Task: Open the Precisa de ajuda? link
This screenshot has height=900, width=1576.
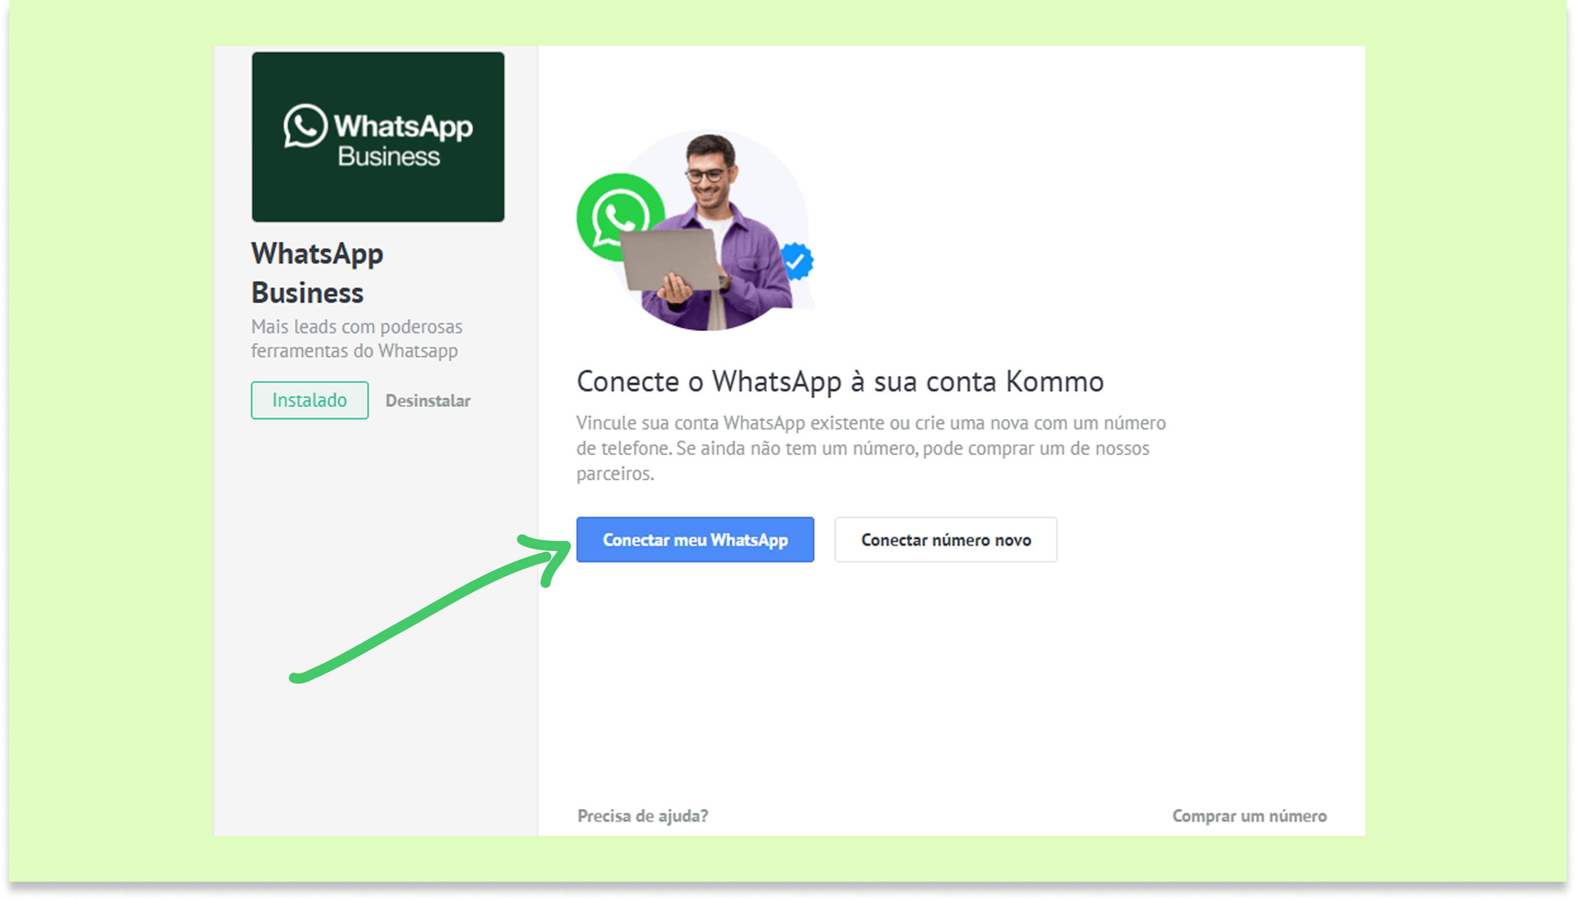Action: [x=643, y=815]
